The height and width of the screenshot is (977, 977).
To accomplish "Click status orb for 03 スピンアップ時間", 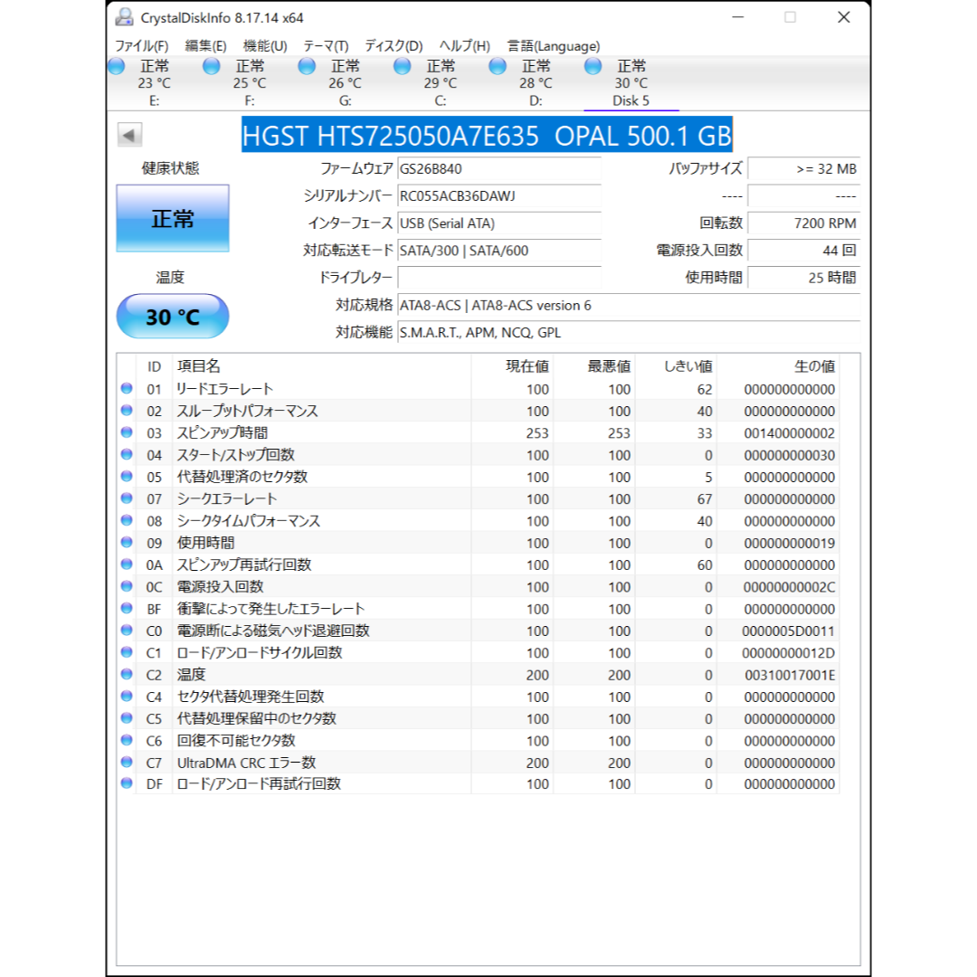I will (127, 432).
